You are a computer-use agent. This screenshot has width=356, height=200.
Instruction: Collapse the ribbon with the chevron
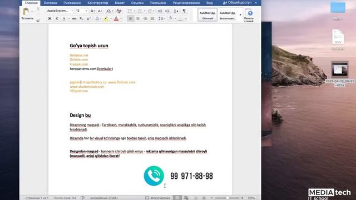point(256,3)
